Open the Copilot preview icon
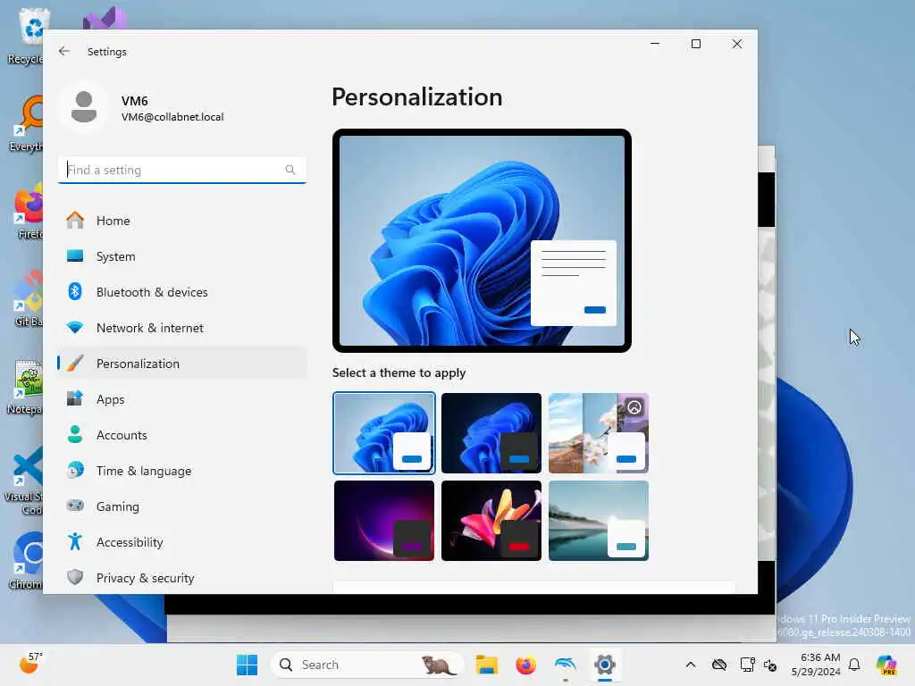 pyautogui.click(x=886, y=665)
